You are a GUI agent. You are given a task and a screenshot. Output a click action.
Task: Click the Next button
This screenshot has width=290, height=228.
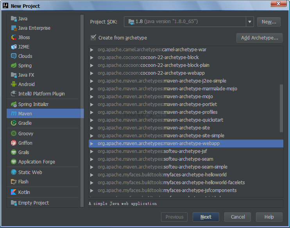point(206,217)
